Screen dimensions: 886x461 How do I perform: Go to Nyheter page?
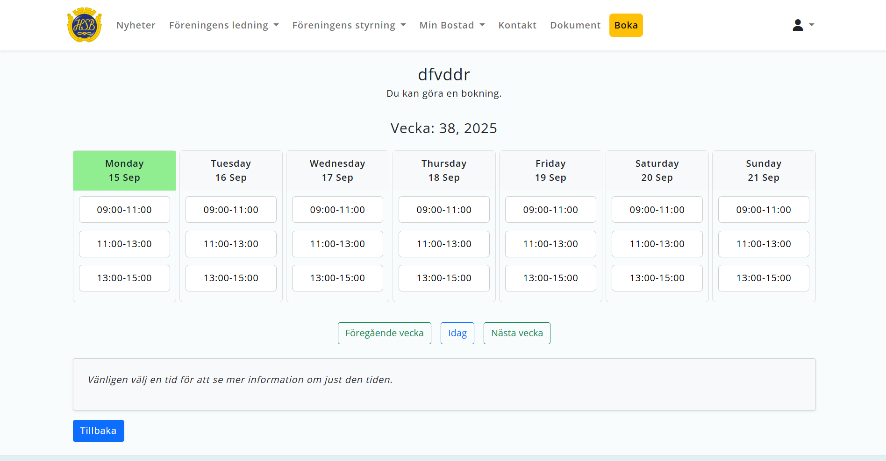(136, 25)
